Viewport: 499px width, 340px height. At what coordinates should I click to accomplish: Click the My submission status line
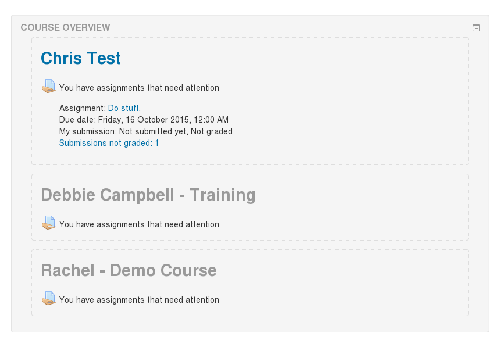pos(146,131)
